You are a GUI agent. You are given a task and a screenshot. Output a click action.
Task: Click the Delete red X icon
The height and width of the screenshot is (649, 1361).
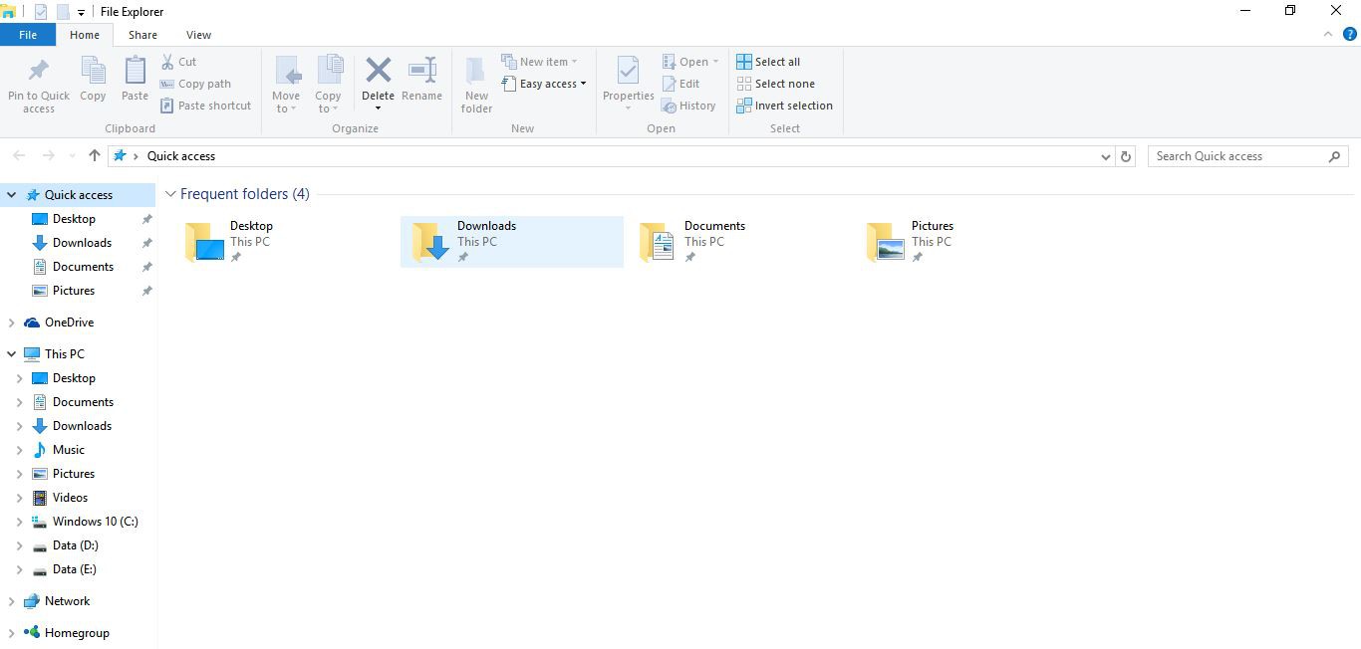click(x=378, y=71)
